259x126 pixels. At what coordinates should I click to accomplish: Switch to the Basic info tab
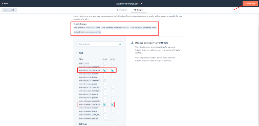(122, 10)
